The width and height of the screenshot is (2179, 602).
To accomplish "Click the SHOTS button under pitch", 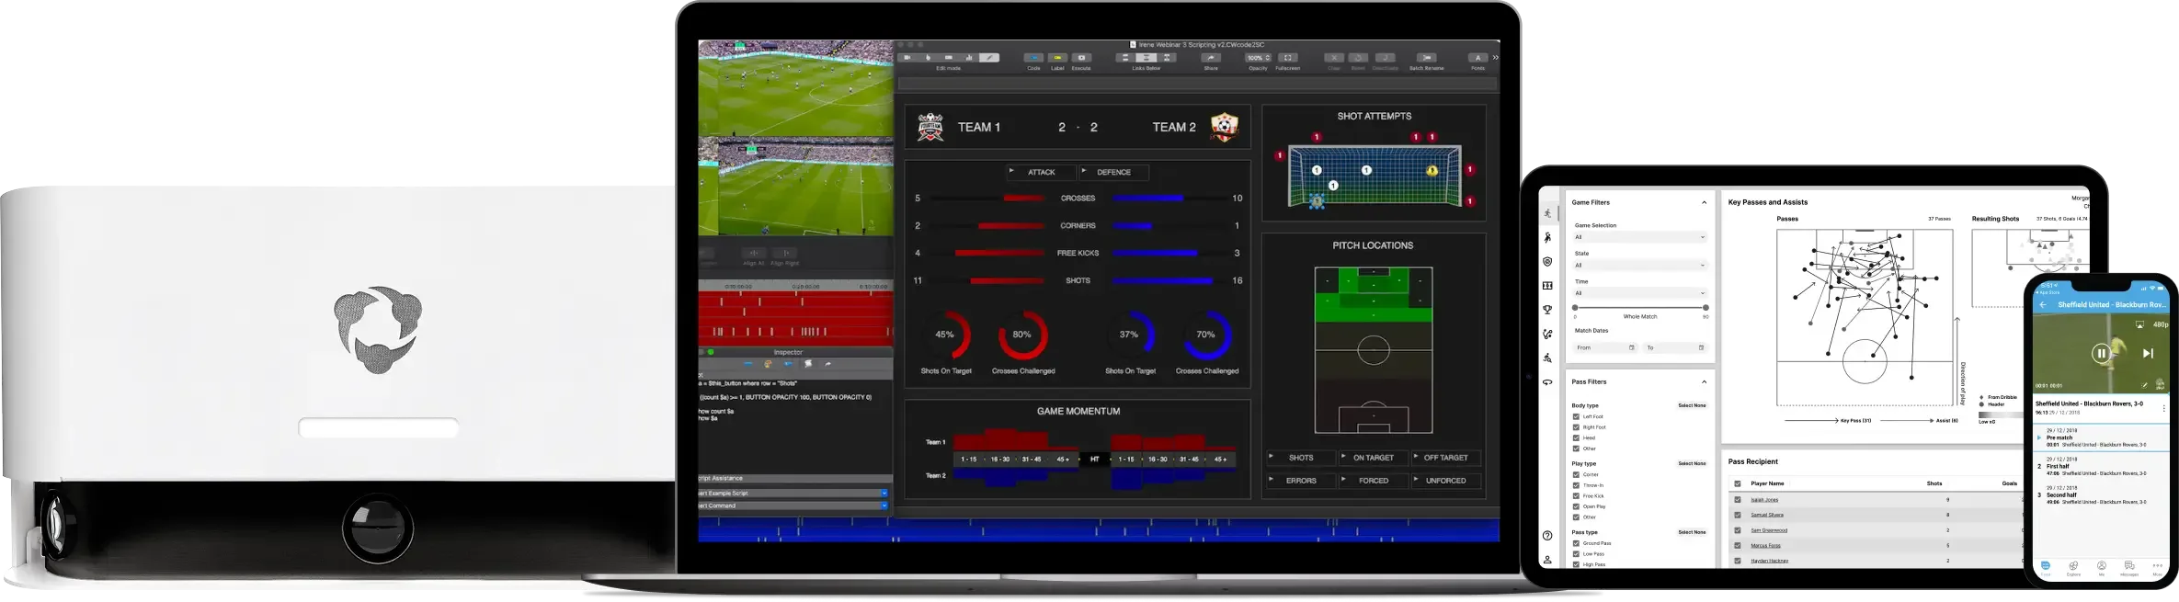I will point(1301,458).
